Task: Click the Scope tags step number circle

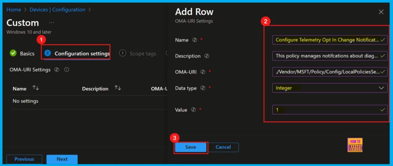Action: tap(122, 53)
